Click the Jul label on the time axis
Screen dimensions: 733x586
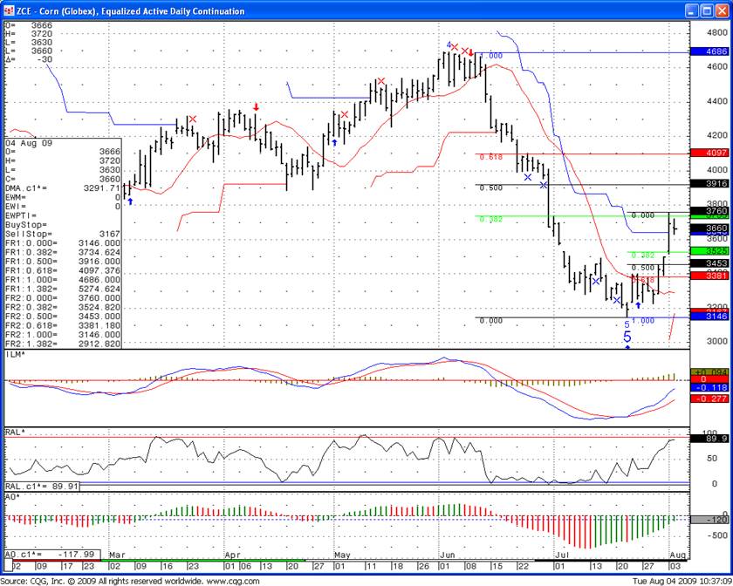[x=560, y=554]
